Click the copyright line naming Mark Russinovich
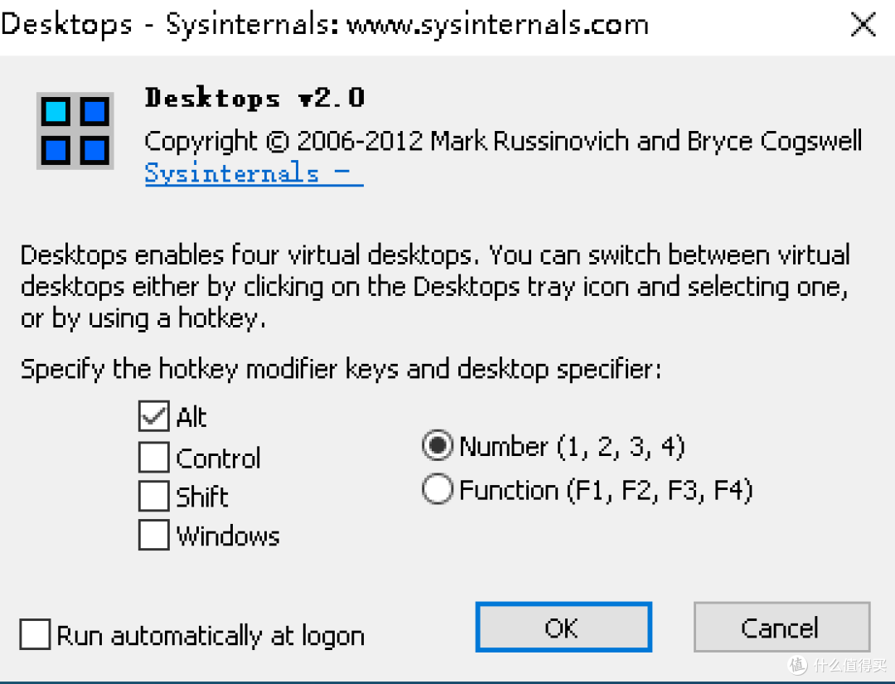 tap(503, 141)
